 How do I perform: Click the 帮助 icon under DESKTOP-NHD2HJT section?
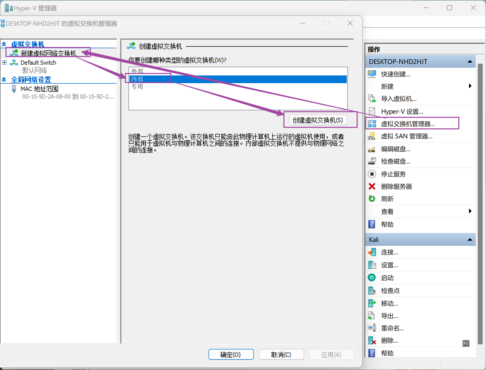click(x=372, y=224)
